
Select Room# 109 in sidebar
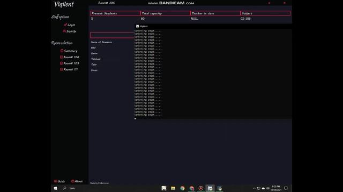point(70,63)
